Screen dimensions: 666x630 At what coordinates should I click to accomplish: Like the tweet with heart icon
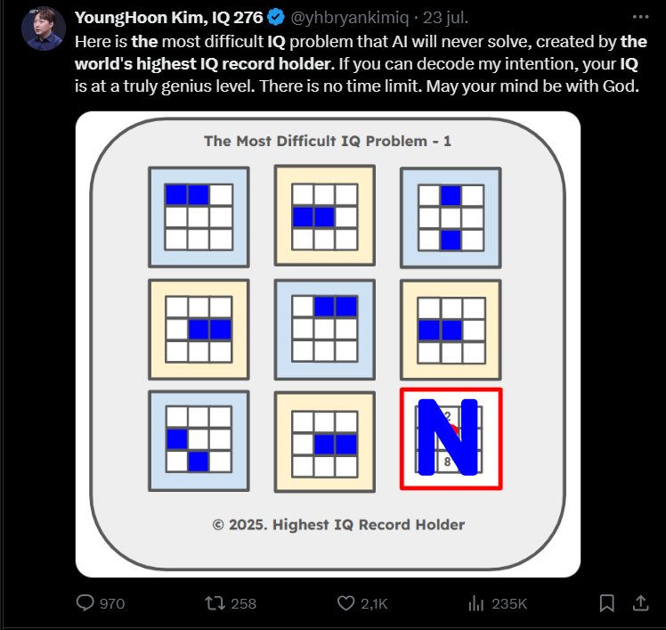pyautogui.click(x=346, y=603)
